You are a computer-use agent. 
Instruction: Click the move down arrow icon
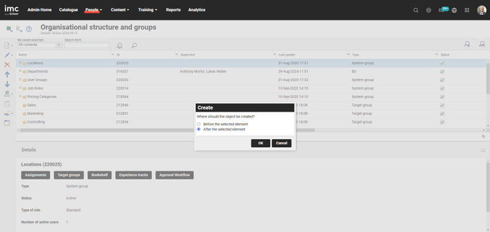(x=7, y=84)
